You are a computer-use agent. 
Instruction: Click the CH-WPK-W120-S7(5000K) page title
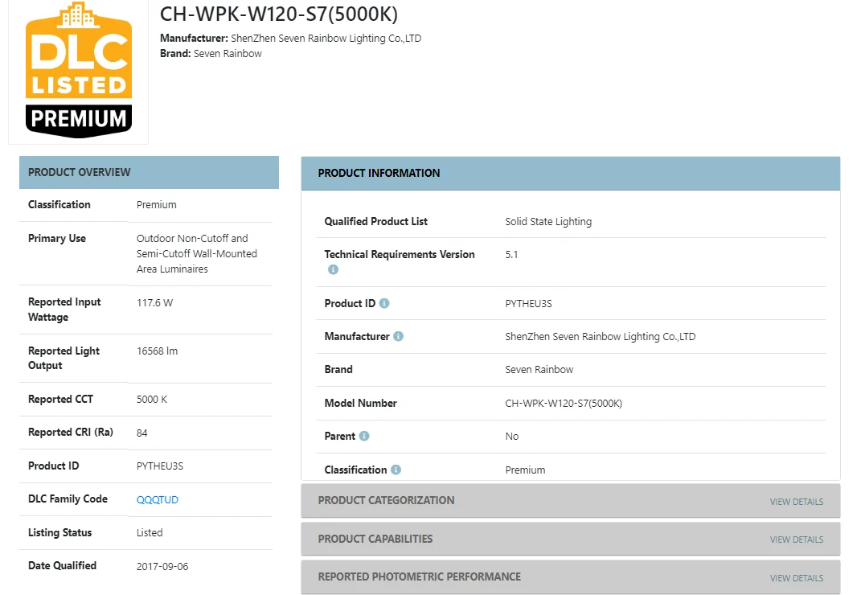click(279, 14)
